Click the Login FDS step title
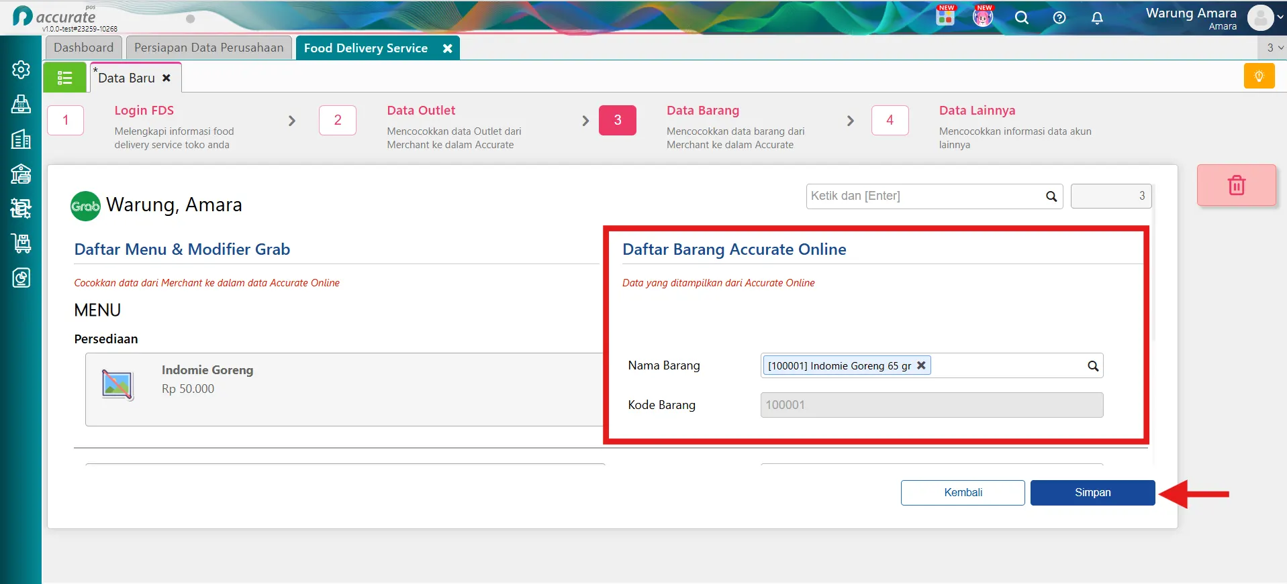The height and width of the screenshot is (584, 1287). pos(144,111)
